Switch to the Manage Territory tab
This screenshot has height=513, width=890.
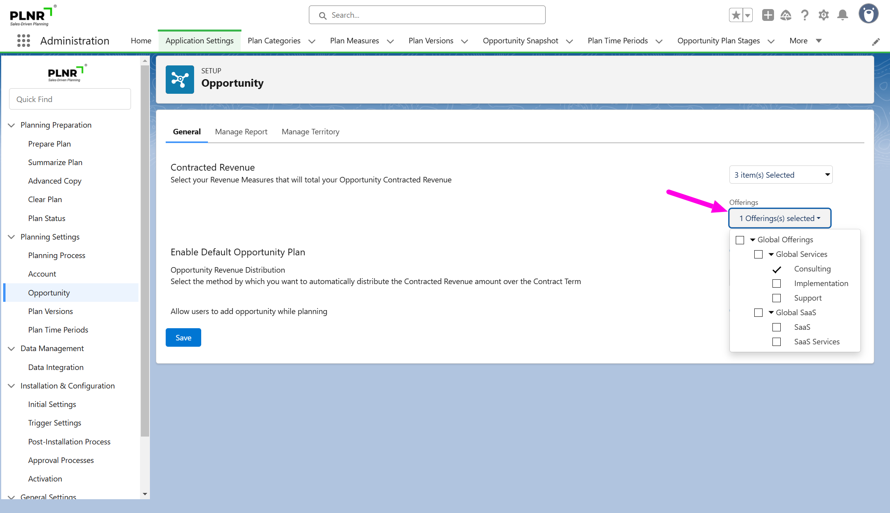[310, 132]
